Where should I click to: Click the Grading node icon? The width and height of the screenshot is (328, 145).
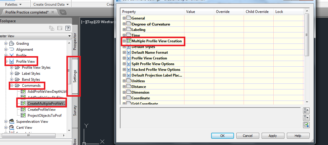(x=12, y=44)
